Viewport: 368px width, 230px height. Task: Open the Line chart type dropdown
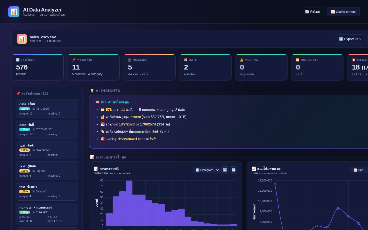coord(359,170)
